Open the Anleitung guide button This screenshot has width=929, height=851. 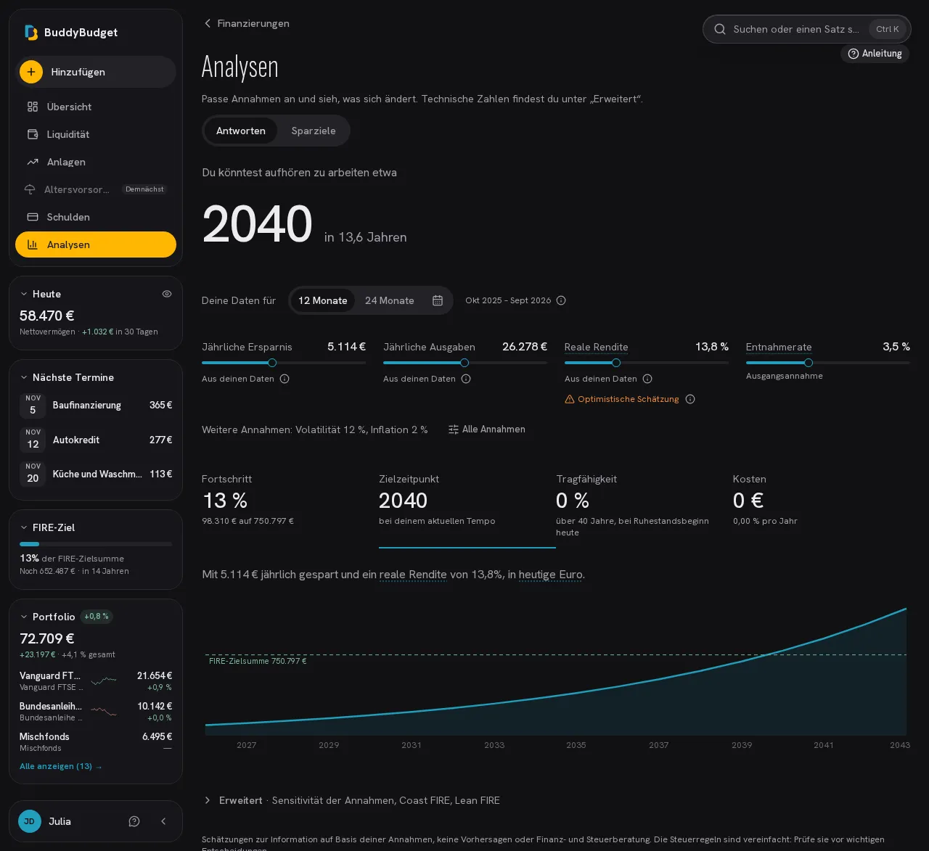pos(875,54)
